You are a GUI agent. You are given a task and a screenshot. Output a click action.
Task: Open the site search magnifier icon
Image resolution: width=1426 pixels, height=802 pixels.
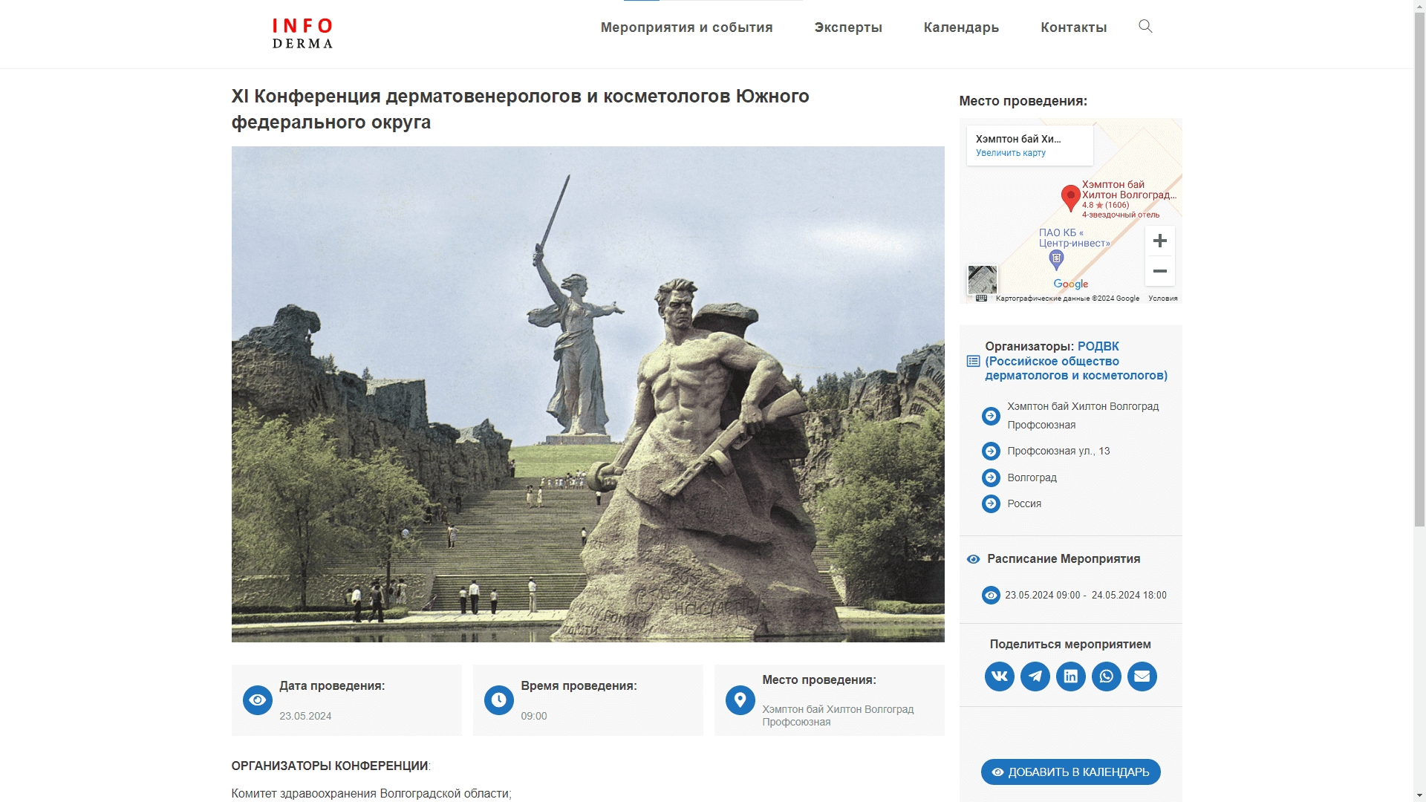pos(1145,27)
